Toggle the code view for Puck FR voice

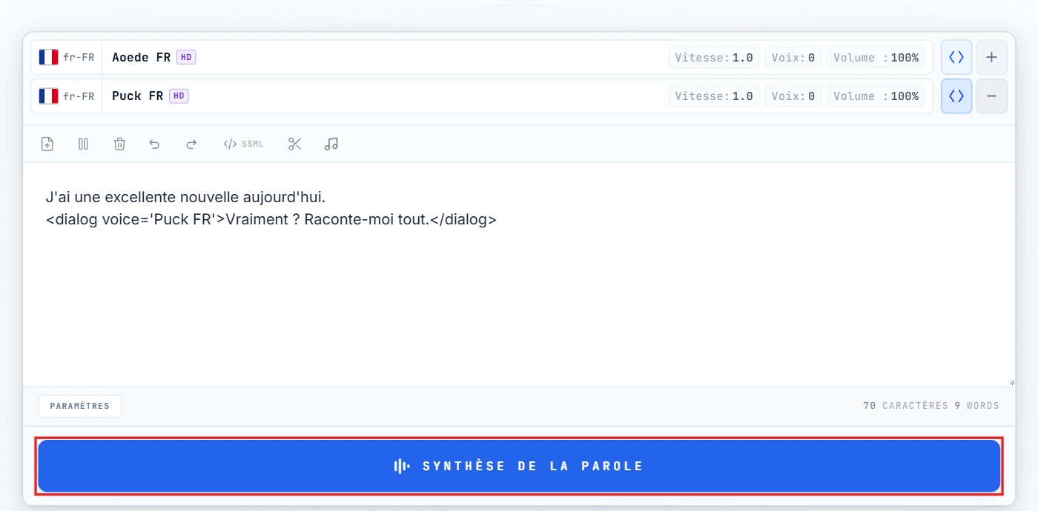956,96
